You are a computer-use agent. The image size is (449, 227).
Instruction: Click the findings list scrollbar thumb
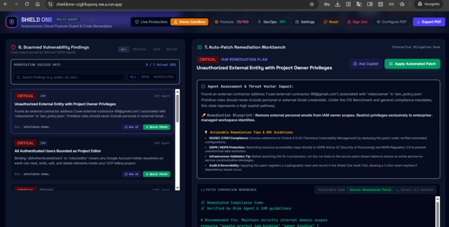tap(177, 108)
